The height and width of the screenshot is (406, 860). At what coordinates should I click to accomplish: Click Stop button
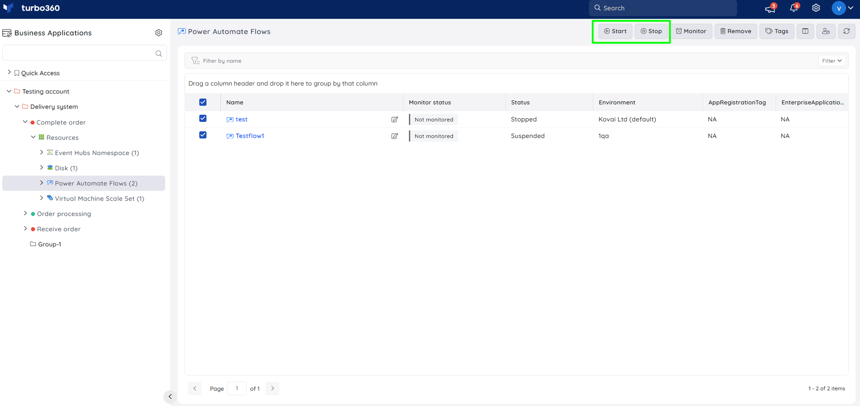[651, 31]
